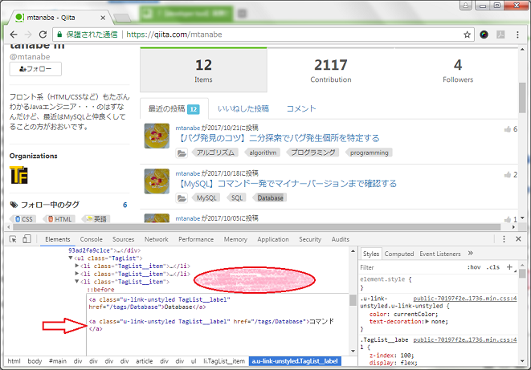Open the avatar thumbnail of the MySQL post
This screenshot has width=531, height=370.
[157, 181]
